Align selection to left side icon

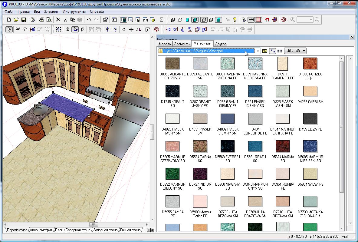(x=168, y=29)
